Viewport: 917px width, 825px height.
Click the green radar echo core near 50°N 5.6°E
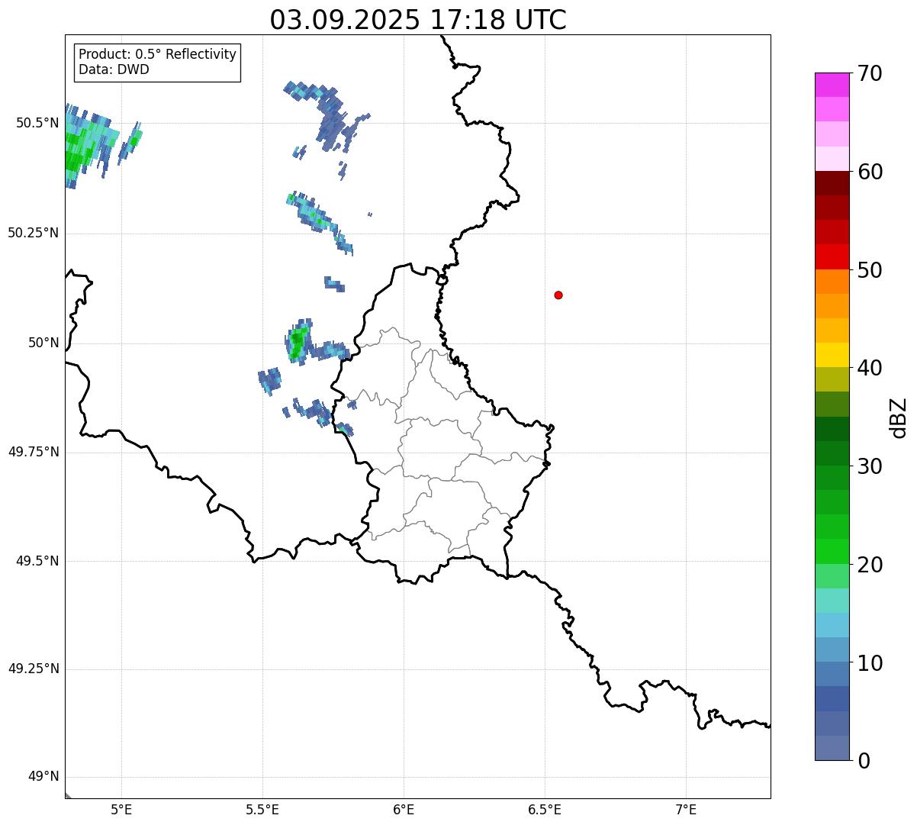point(297,343)
